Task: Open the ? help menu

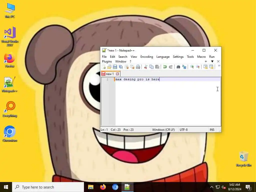Action: [x=130, y=61]
